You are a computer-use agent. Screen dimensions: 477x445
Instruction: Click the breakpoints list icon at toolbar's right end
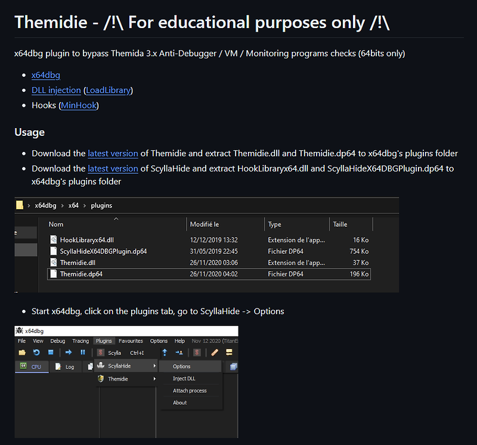click(x=229, y=353)
